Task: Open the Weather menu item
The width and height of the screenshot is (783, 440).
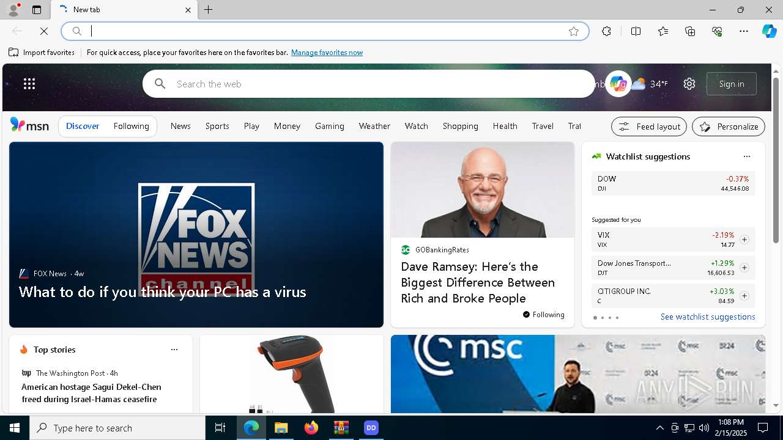Action: 374,126
